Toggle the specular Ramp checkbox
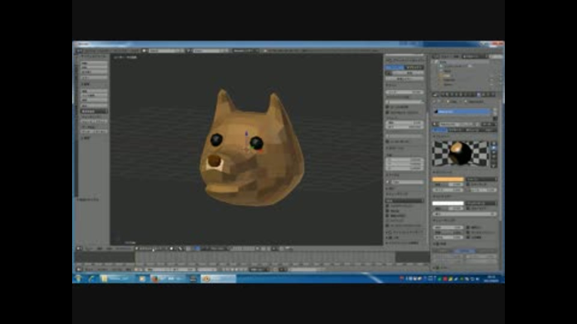 468,209
